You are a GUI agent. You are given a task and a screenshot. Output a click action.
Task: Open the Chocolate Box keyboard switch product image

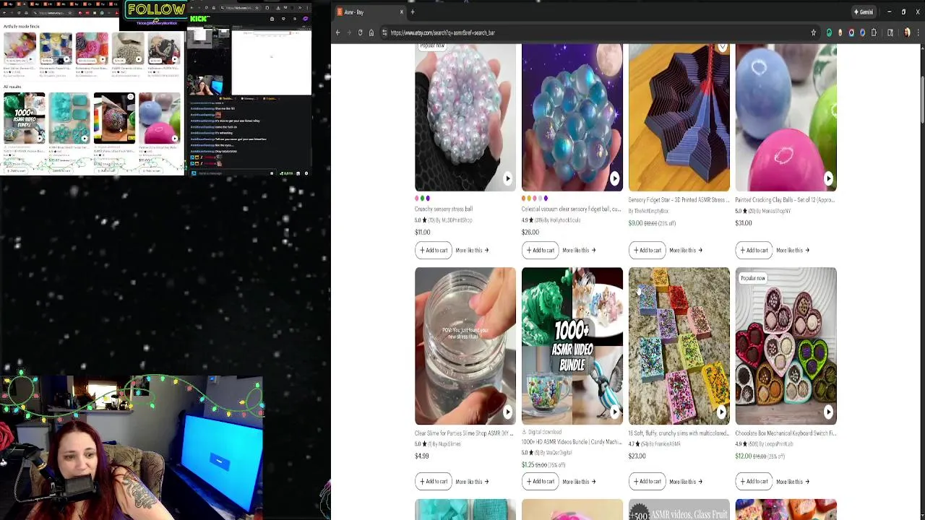(x=786, y=346)
